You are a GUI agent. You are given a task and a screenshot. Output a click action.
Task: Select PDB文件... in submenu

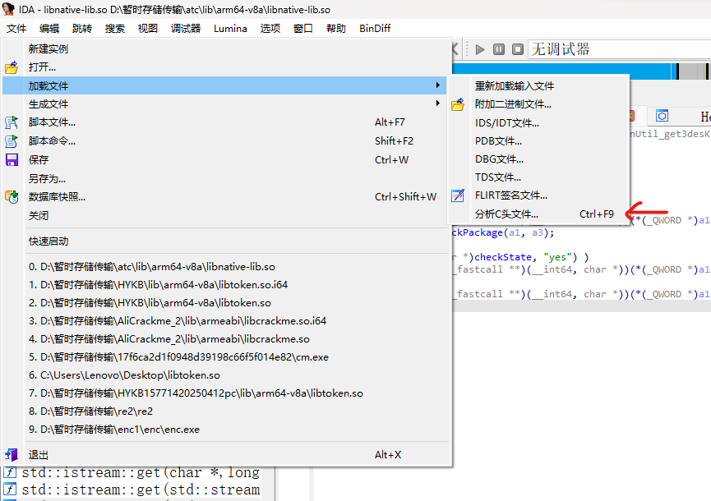(538, 141)
